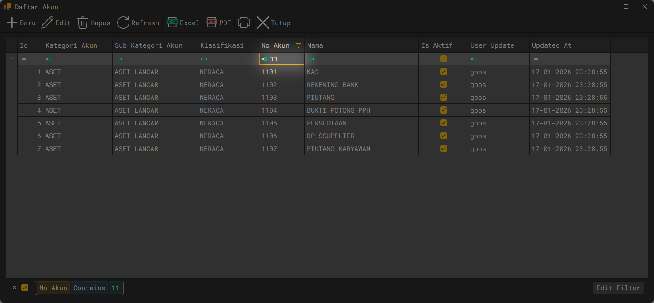Toggle the Is Aktif checkbox for PIUTANG KARYAWAN

point(444,148)
